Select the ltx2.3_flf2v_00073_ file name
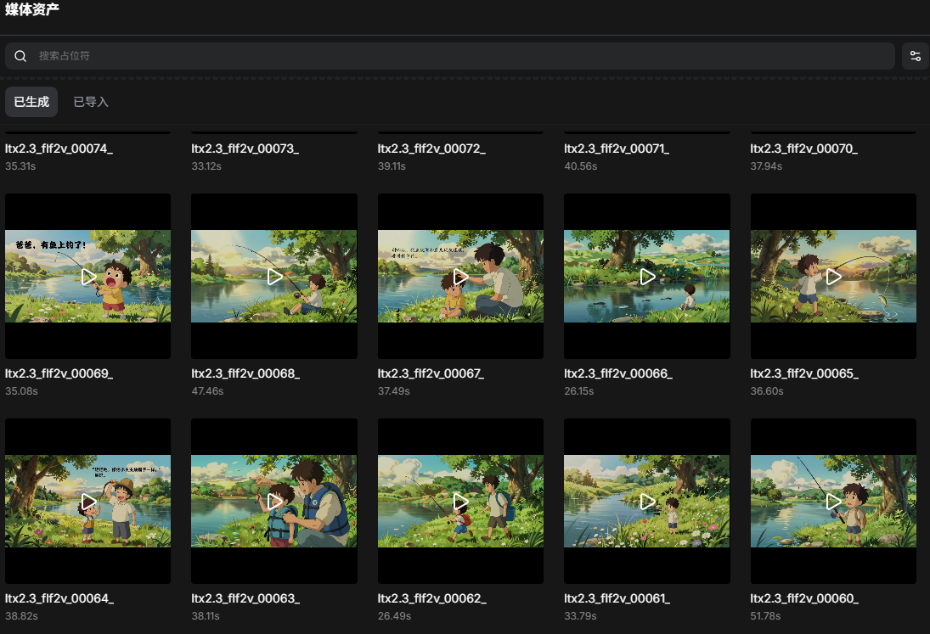This screenshot has width=930, height=634. point(245,149)
